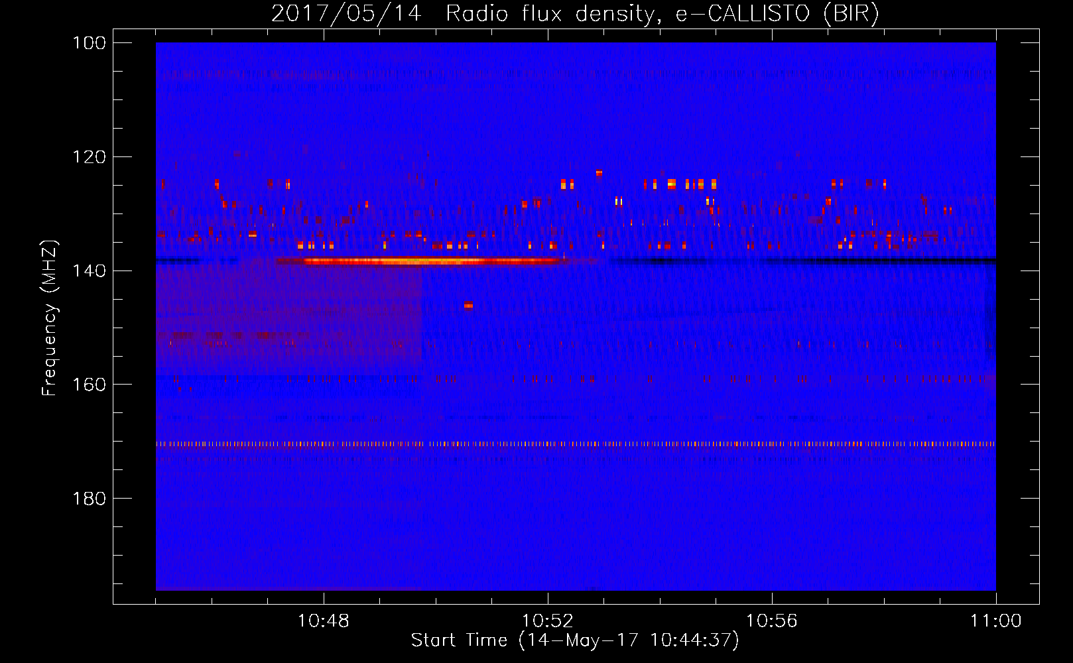Click the isolated red spot near 146 MHz
This screenshot has width=1073, height=663.
(468, 305)
